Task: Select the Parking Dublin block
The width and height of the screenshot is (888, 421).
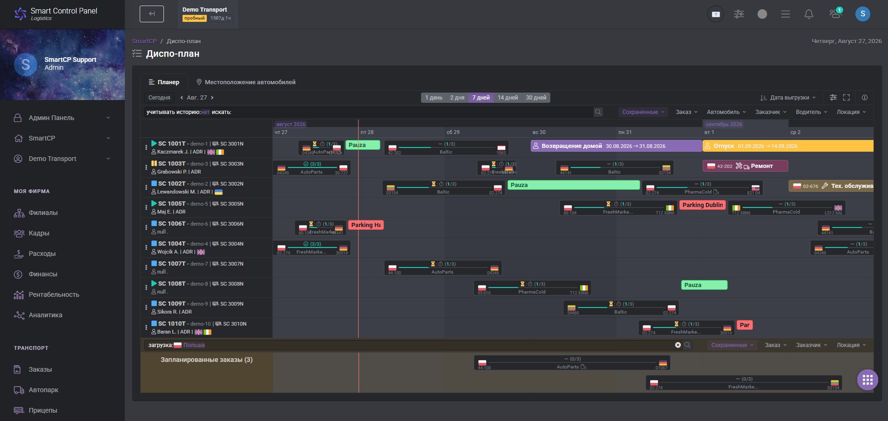Action: click(703, 205)
